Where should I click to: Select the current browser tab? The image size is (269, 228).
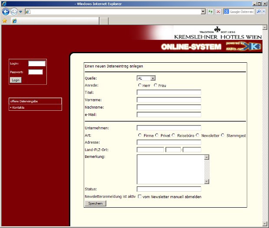pos(55,21)
